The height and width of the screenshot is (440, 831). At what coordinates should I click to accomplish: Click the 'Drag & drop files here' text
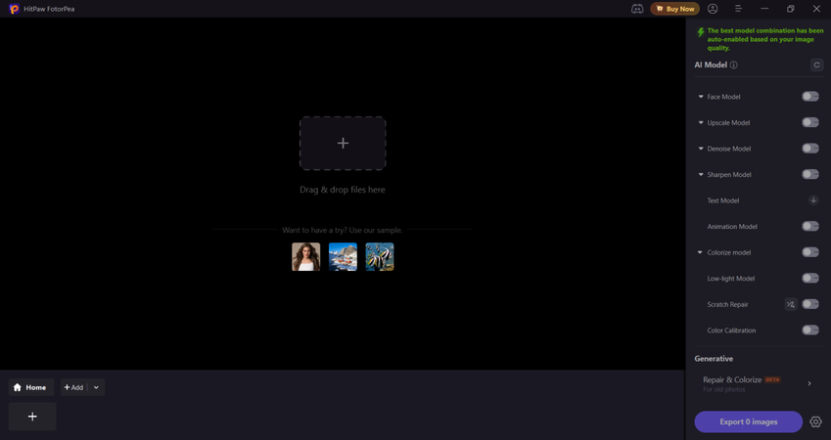pos(343,190)
